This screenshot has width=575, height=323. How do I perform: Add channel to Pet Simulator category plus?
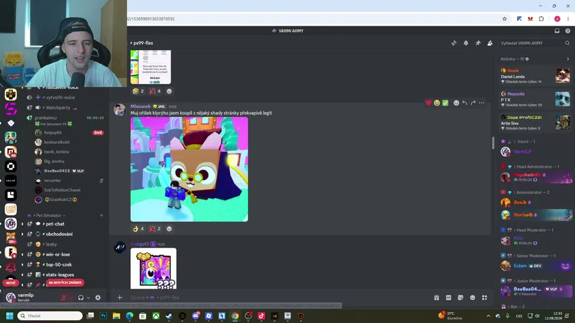pos(102,215)
